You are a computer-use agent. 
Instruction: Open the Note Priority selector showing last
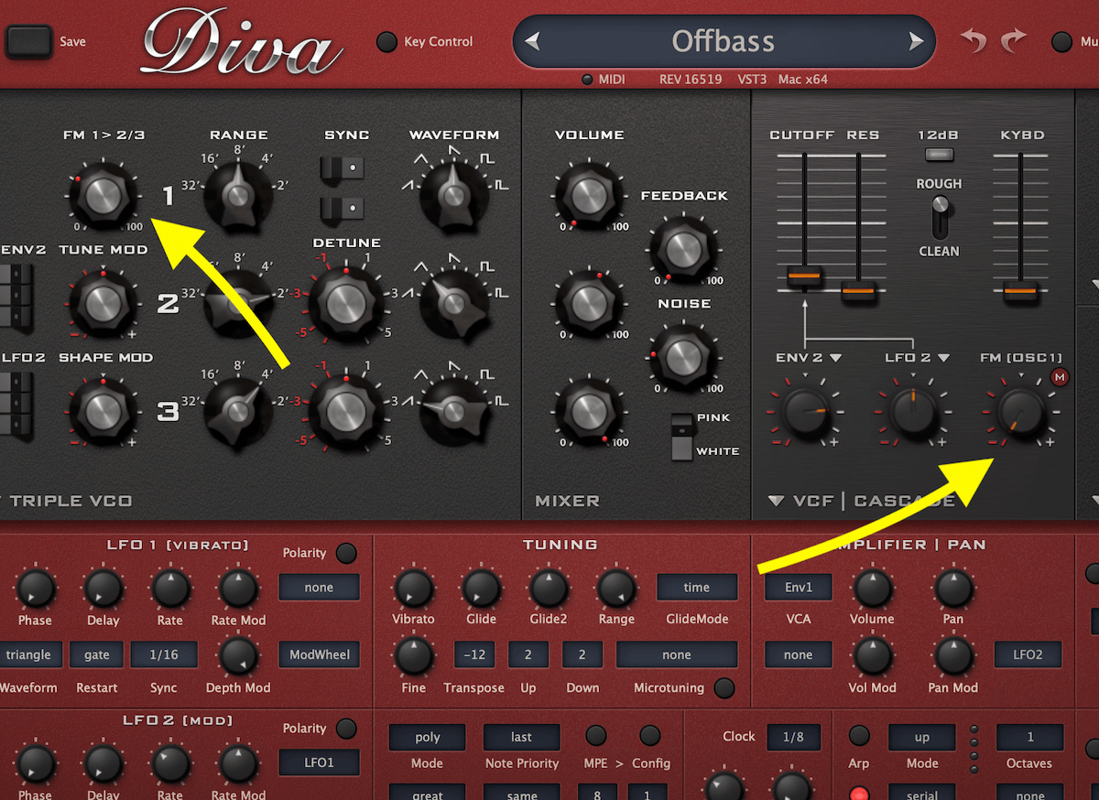click(x=522, y=737)
